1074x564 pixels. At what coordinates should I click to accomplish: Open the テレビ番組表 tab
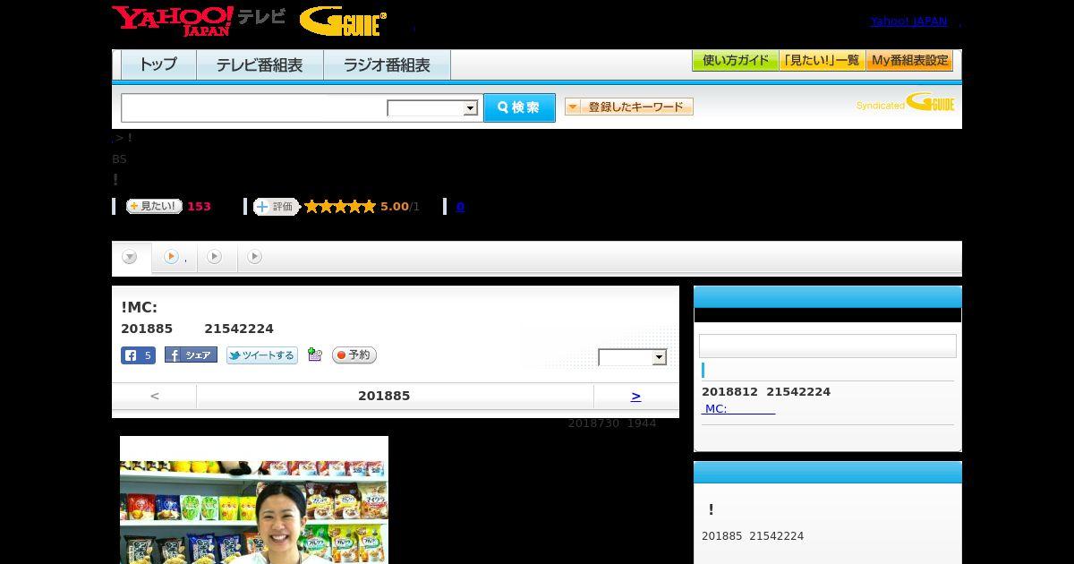point(260,65)
